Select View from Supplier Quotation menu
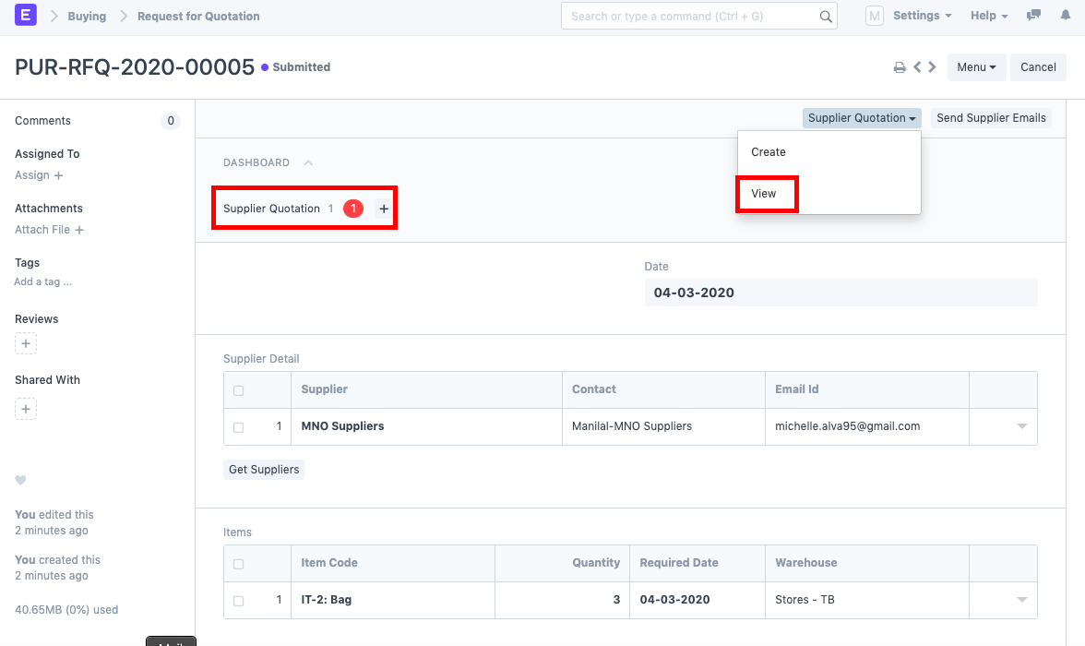This screenshot has width=1085, height=646. tap(764, 194)
